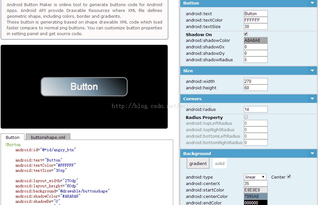The width and height of the screenshot is (318, 205).
Task: Select the Button code tab
Action: tap(13, 137)
